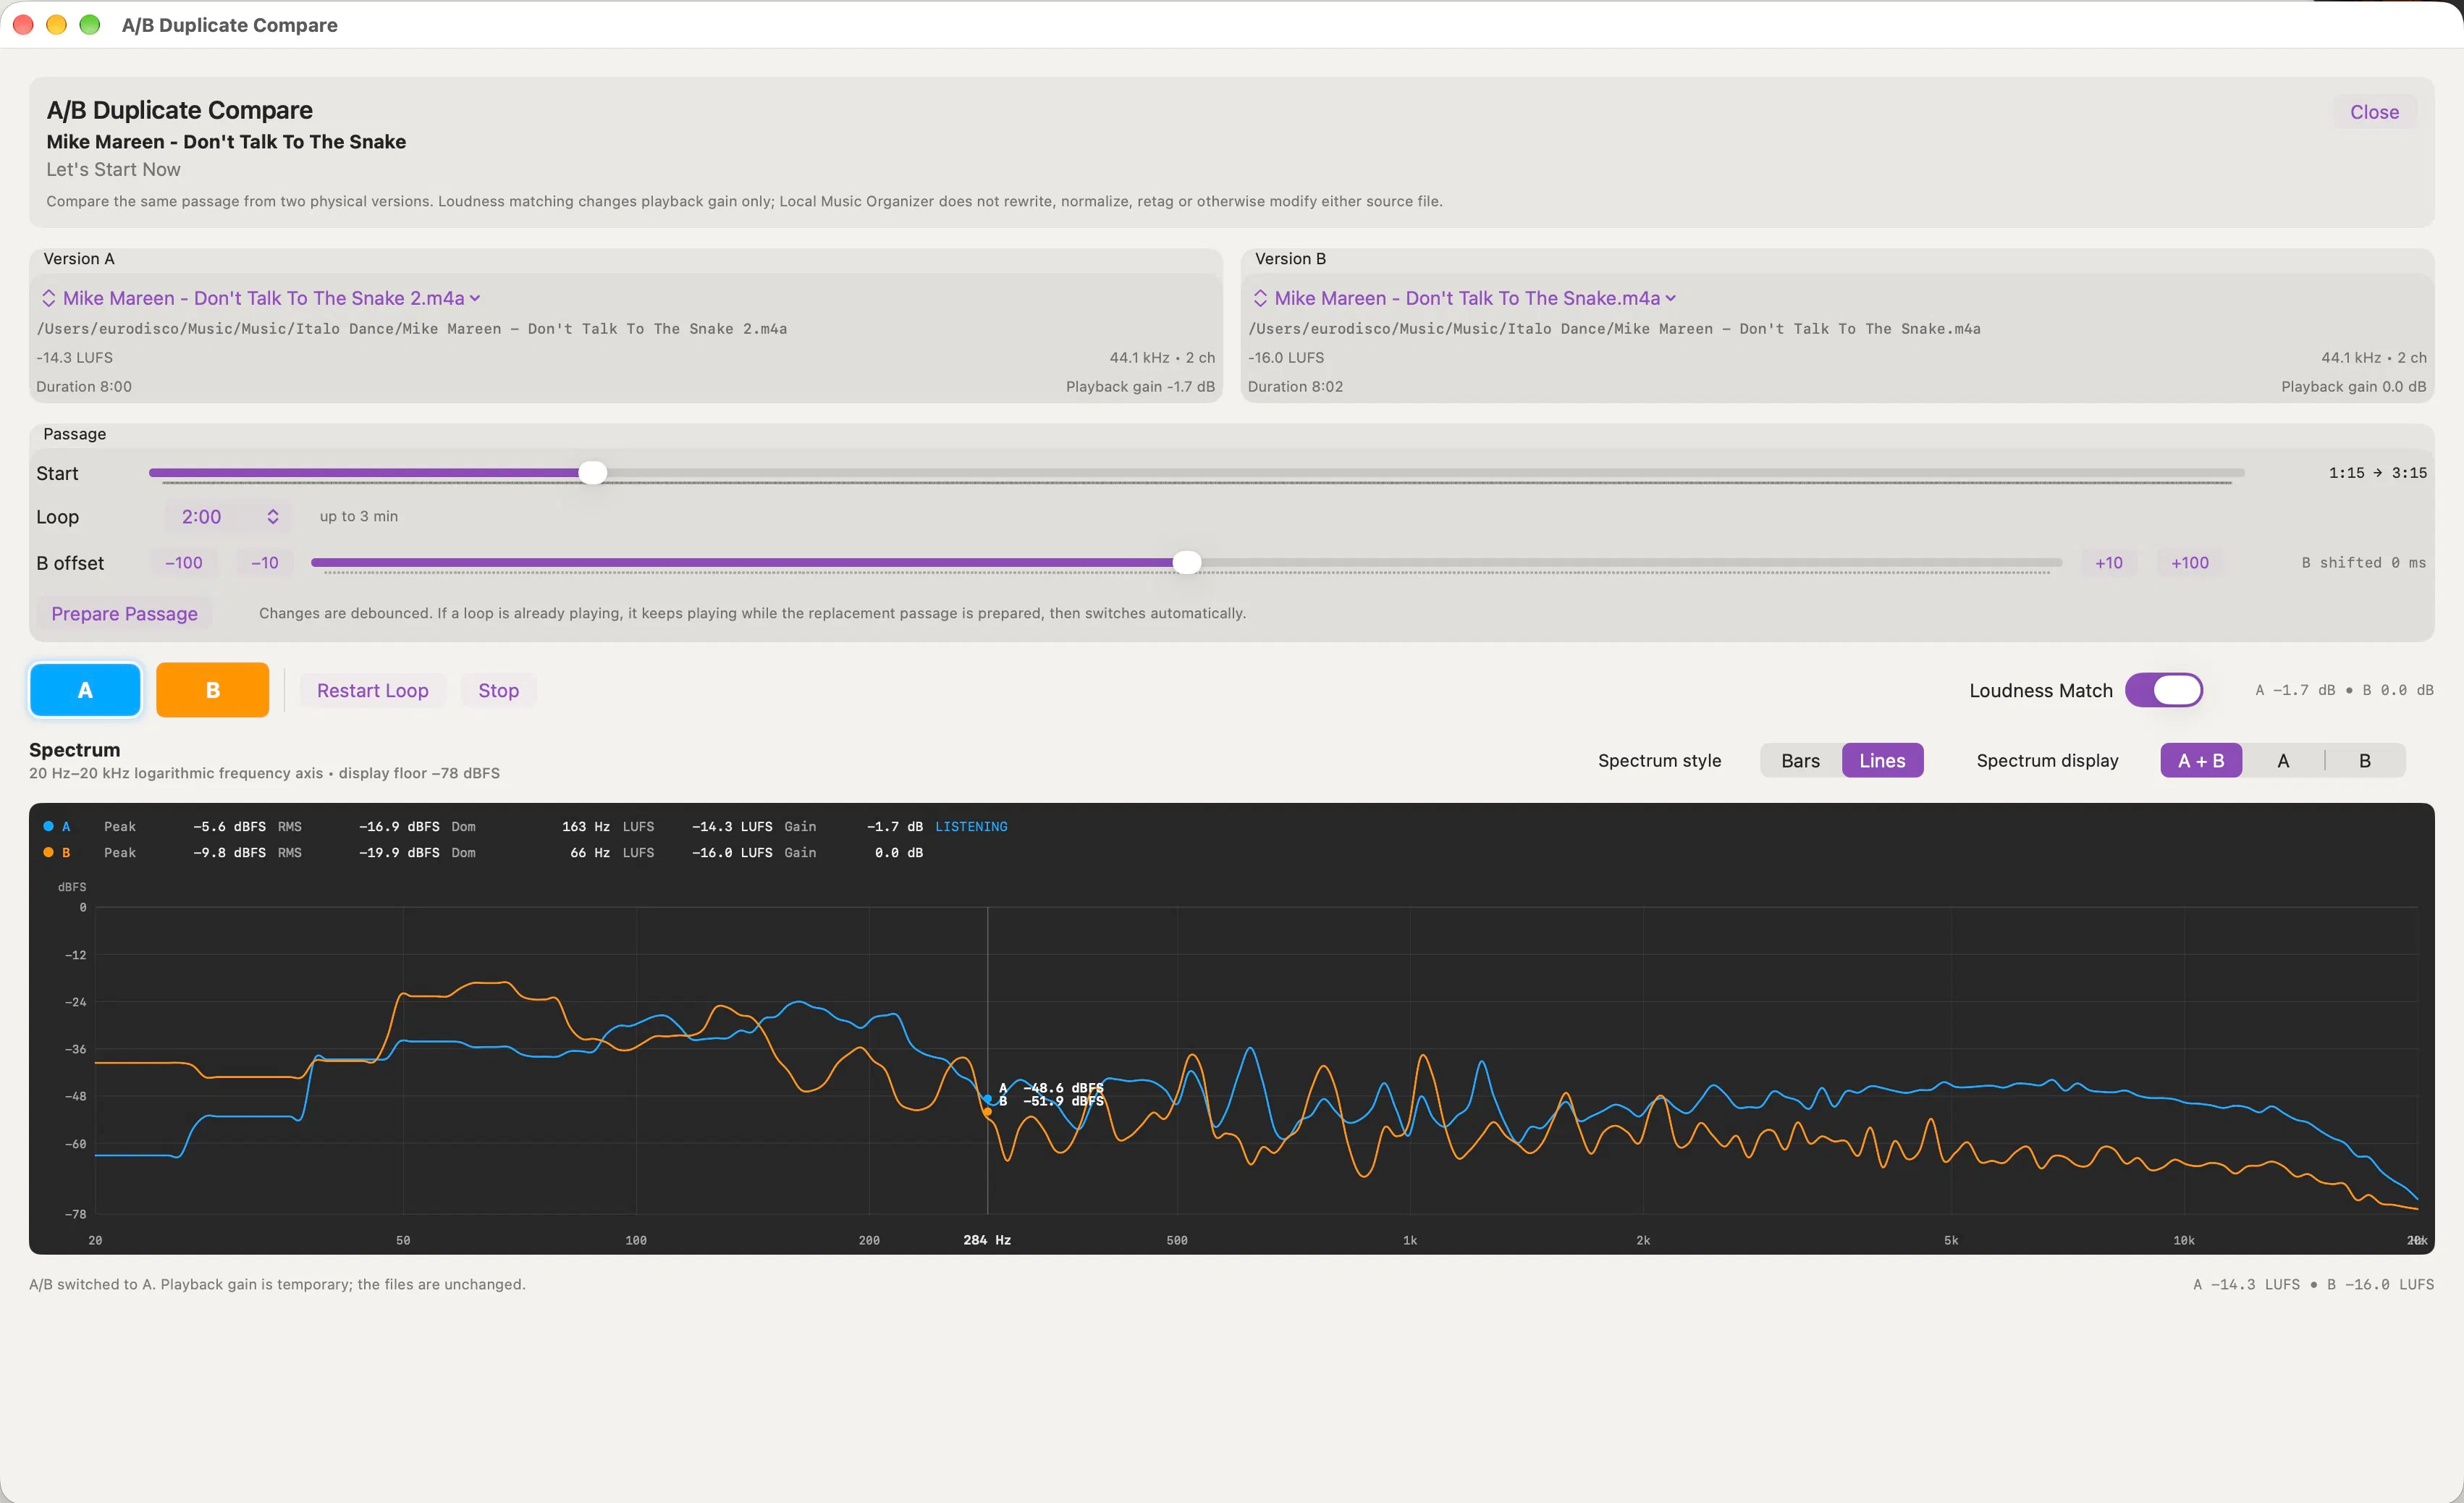Image resolution: width=2464 pixels, height=1503 pixels.
Task: Click the up-down chevron icon beside Version A
Action: [48, 298]
